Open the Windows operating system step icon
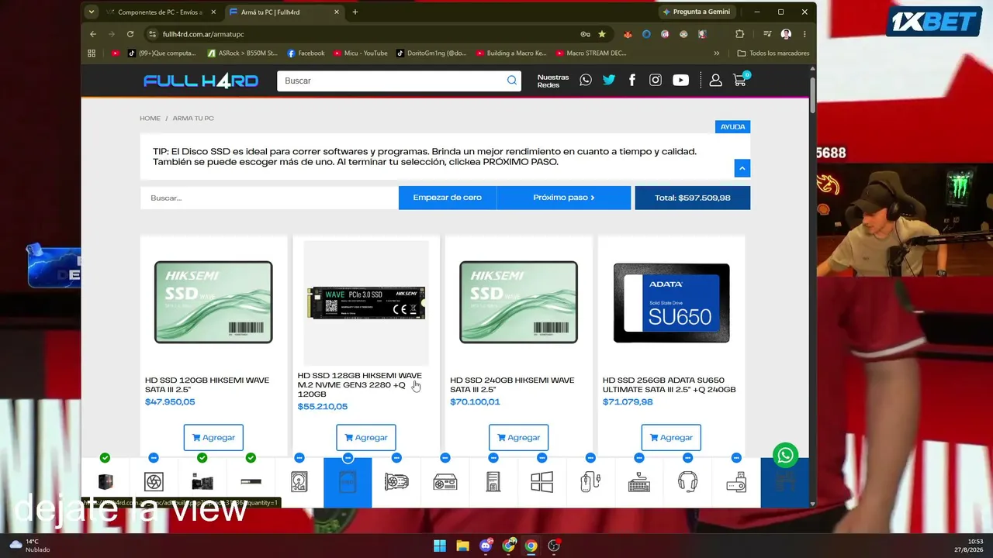The image size is (993, 558). [x=541, y=482]
